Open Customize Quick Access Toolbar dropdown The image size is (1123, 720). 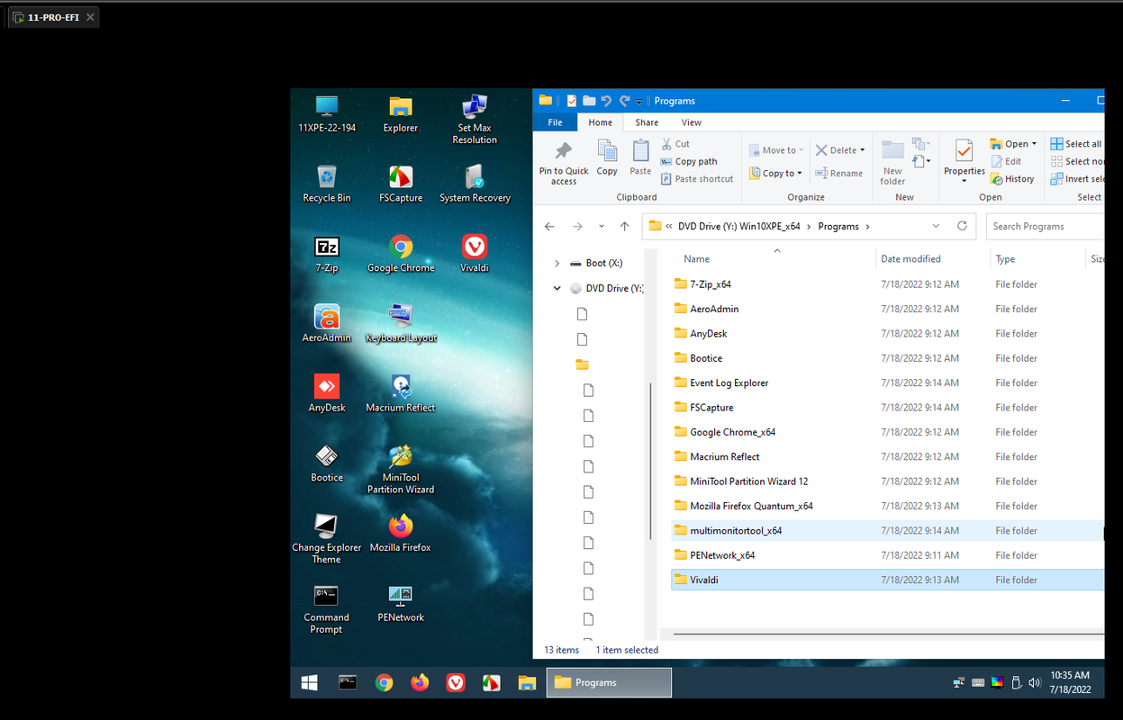point(638,101)
